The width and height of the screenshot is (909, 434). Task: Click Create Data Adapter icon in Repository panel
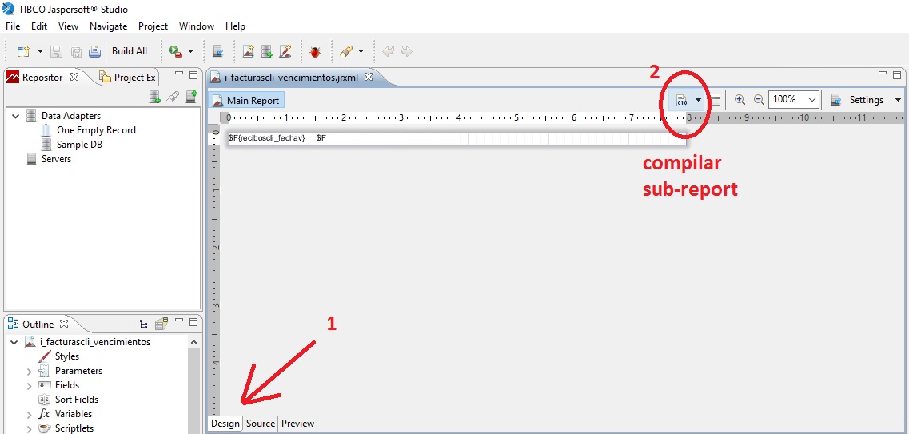coord(155,98)
